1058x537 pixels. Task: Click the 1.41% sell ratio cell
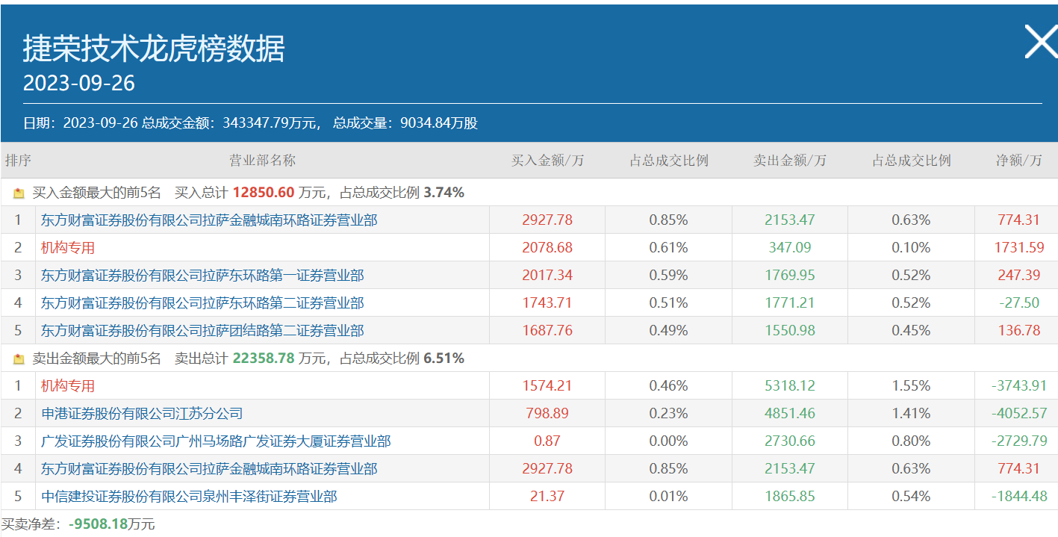(x=911, y=414)
